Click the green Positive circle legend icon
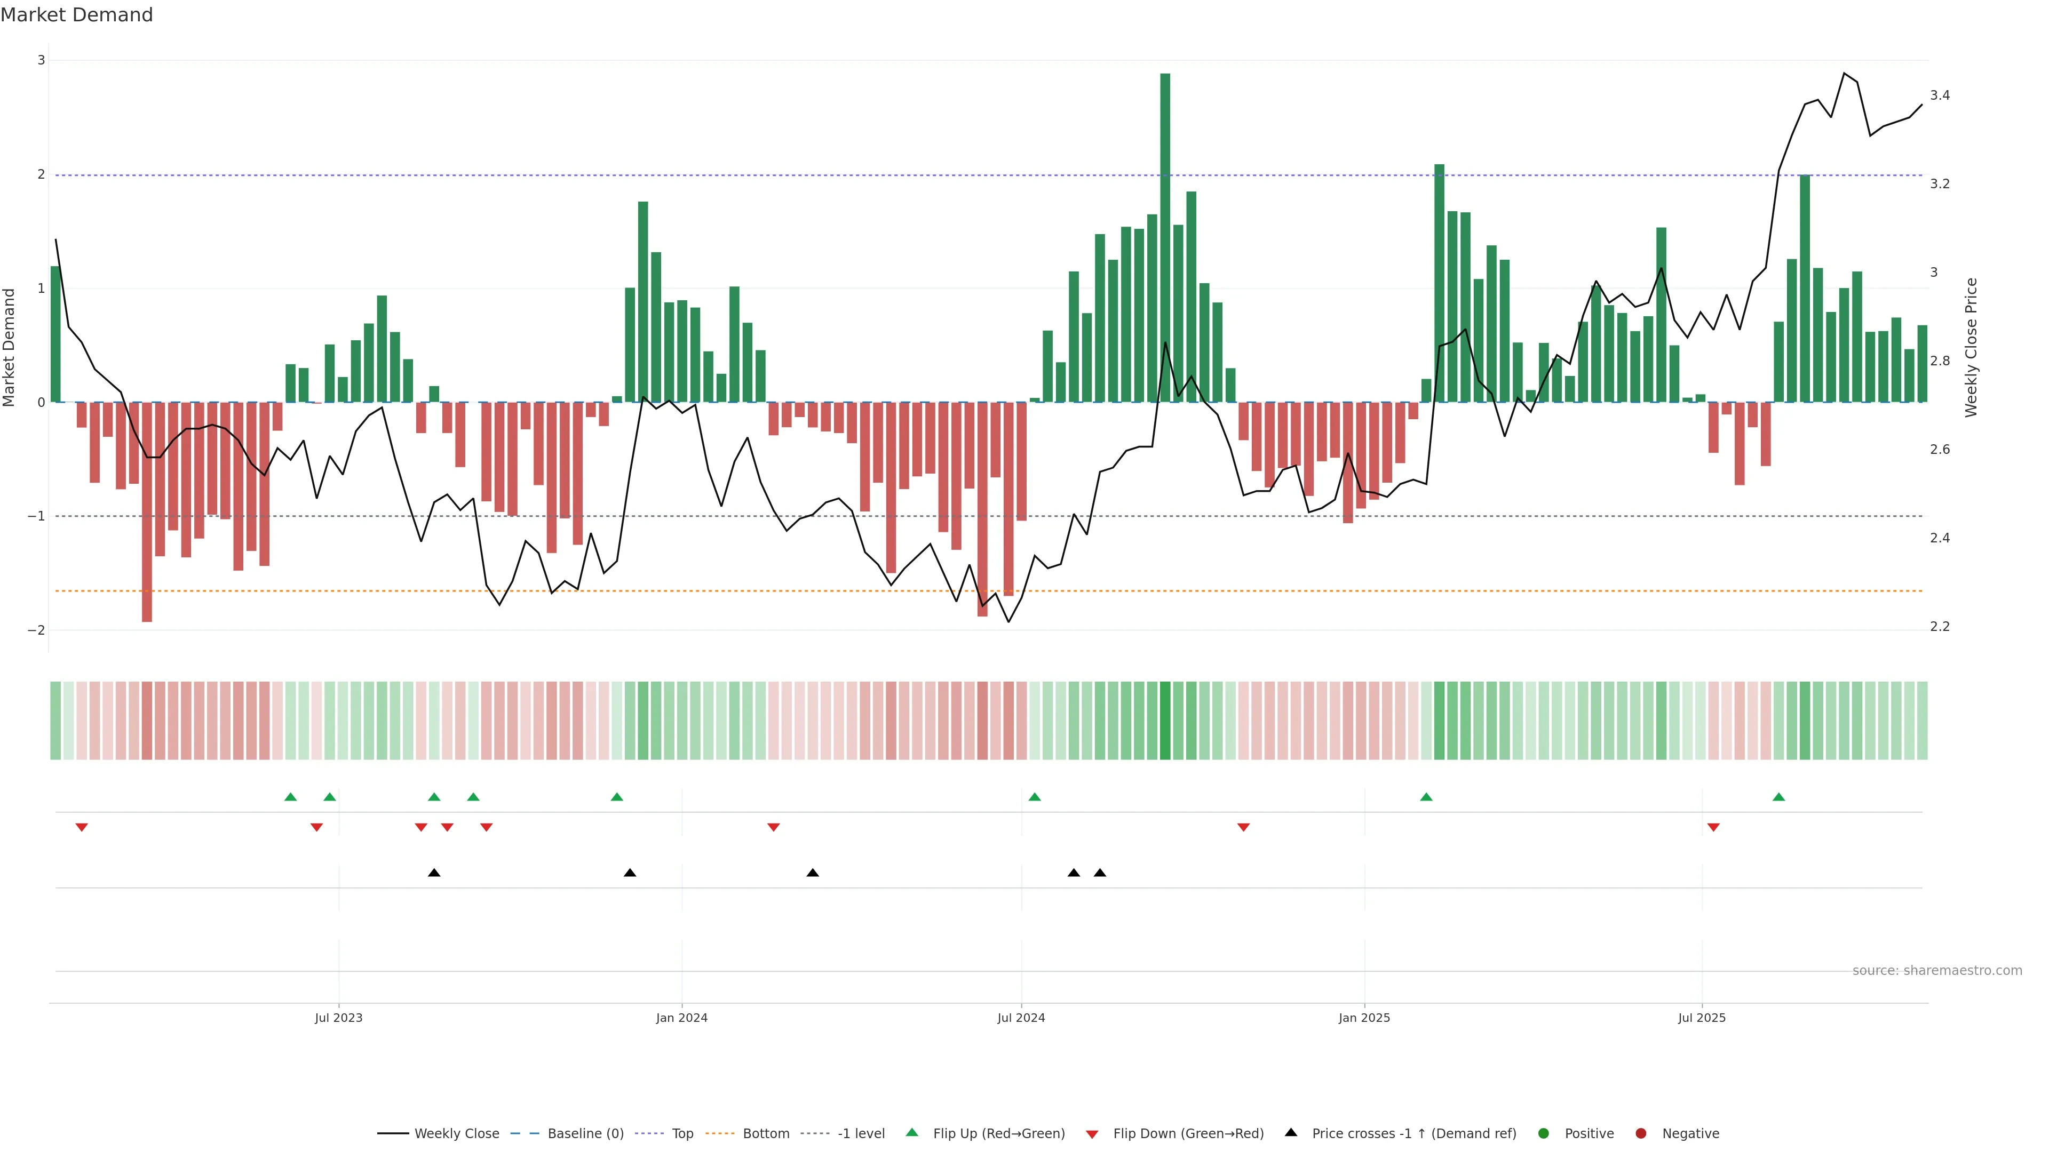Image resolution: width=2049 pixels, height=1152 pixels. [1544, 1133]
